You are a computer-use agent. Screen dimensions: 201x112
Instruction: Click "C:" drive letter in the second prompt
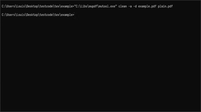coord(3,15)
